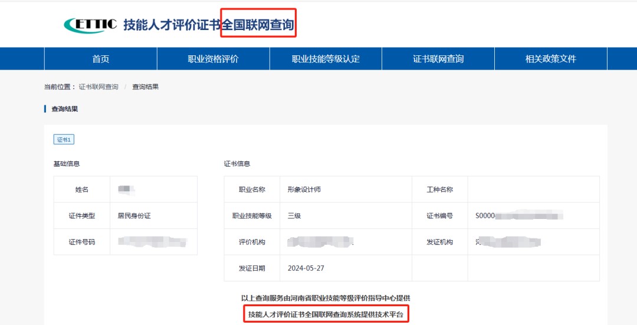Click the 三级 skill level value

pyautogui.click(x=294, y=216)
